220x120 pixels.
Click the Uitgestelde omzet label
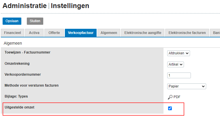point(20,107)
